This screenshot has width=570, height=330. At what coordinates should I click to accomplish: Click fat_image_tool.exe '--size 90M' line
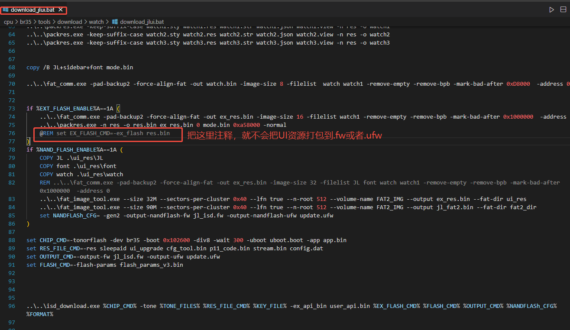click(x=288, y=207)
